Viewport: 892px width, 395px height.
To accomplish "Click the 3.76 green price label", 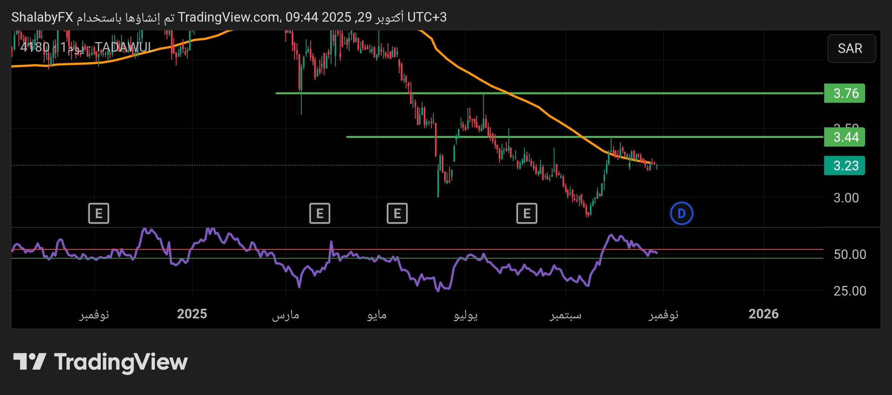I will [844, 93].
